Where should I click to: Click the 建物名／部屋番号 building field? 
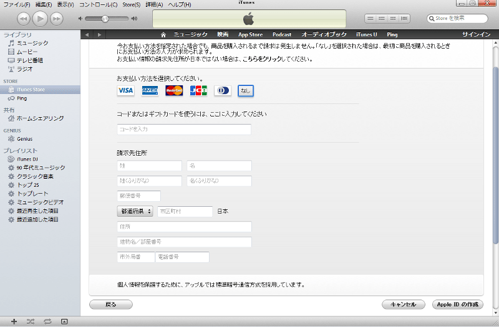point(184,242)
